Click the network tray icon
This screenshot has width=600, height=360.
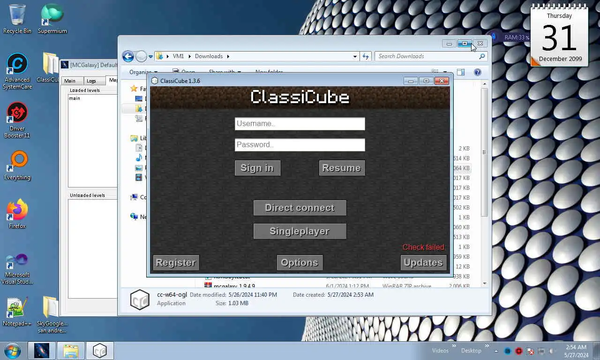tap(541, 351)
